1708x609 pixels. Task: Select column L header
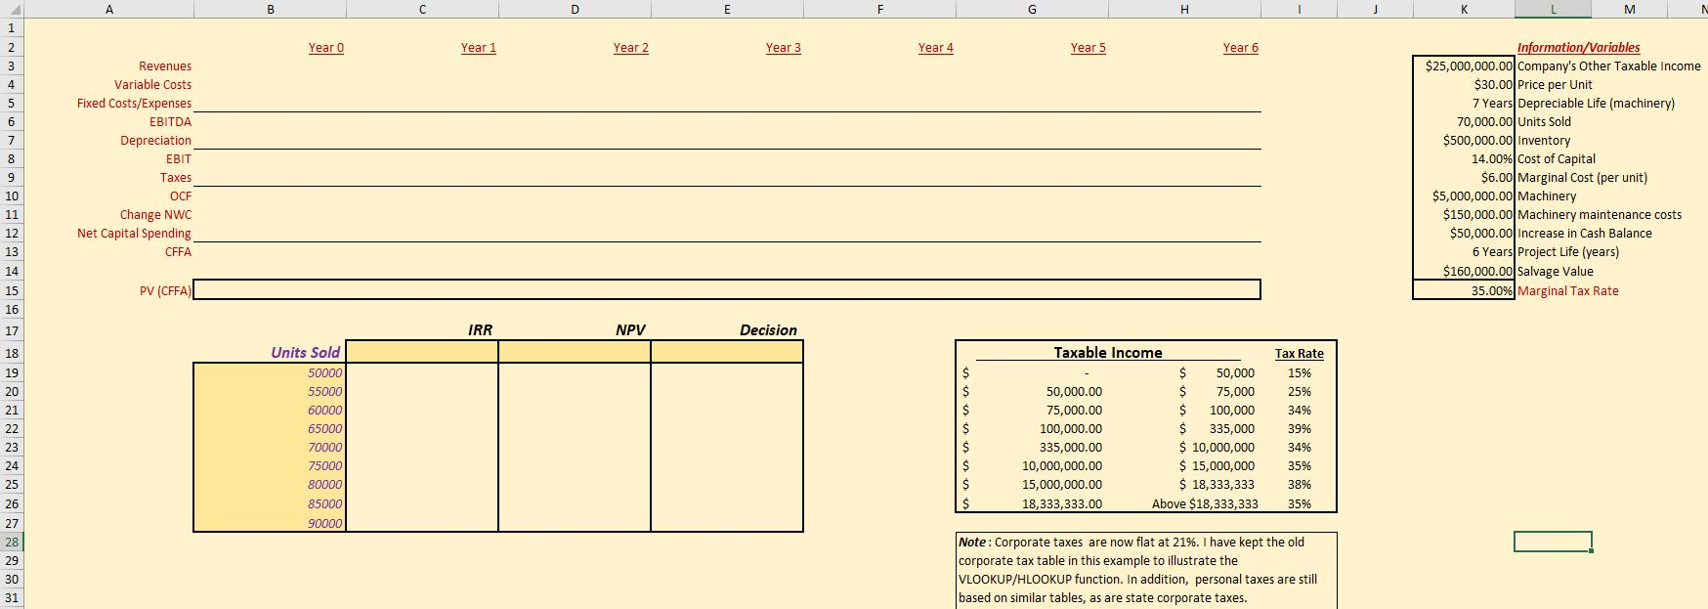click(1553, 9)
